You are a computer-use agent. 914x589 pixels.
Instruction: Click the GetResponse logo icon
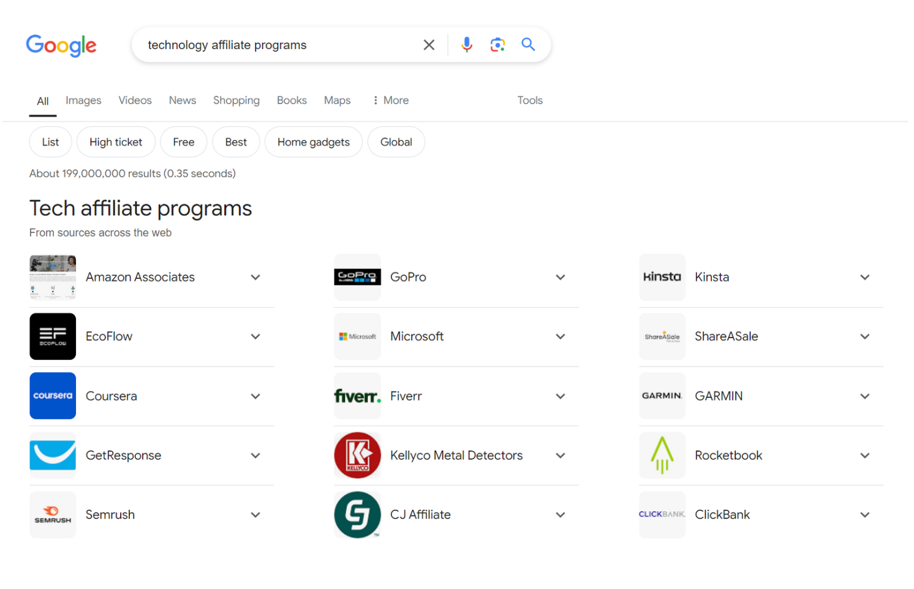pyautogui.click(x=53, y=455)
